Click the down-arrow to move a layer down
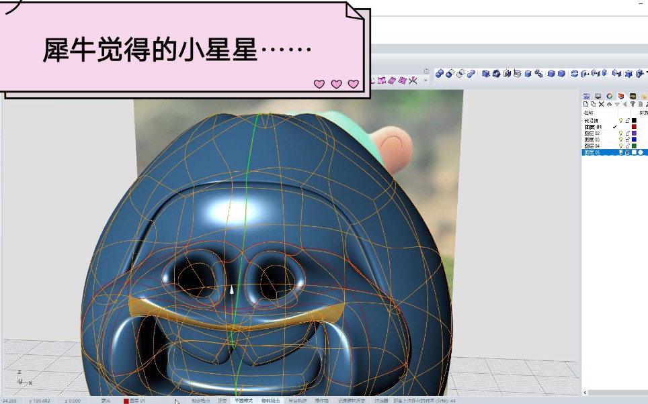This screenshot has height=404, width=648. click(x=618, y=104)
